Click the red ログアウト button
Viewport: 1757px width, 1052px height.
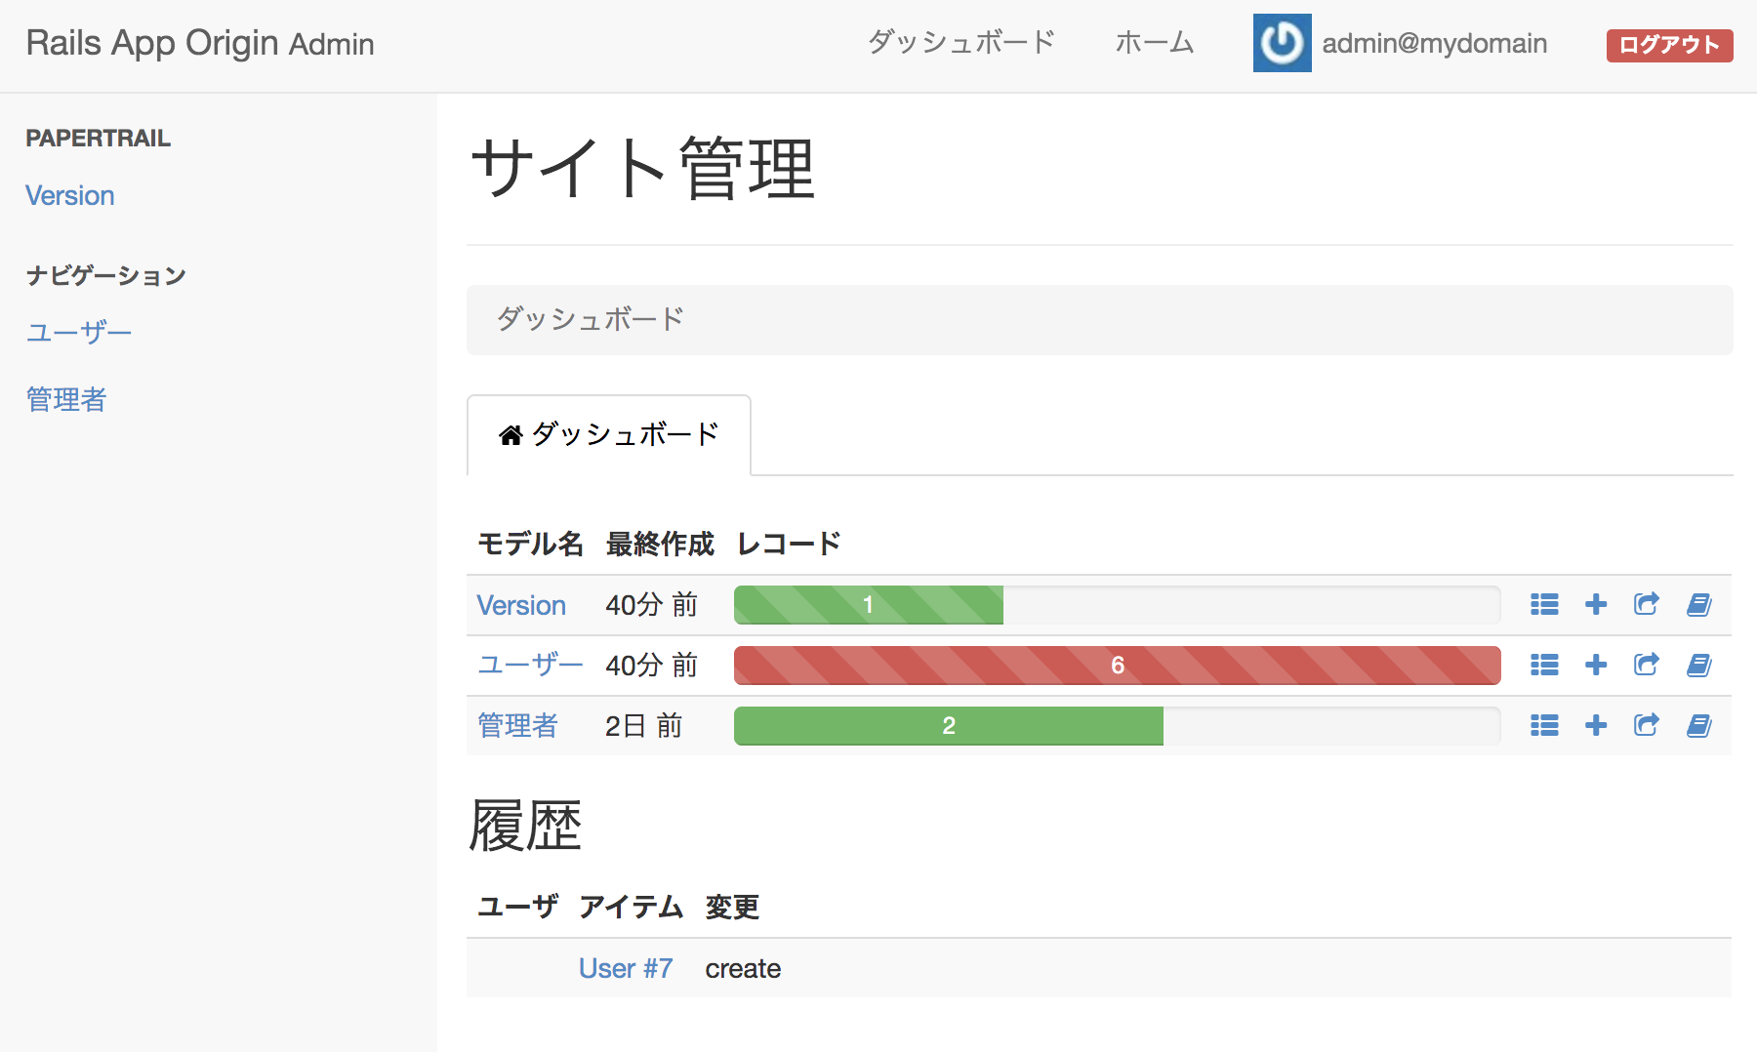pos(1669,45)
